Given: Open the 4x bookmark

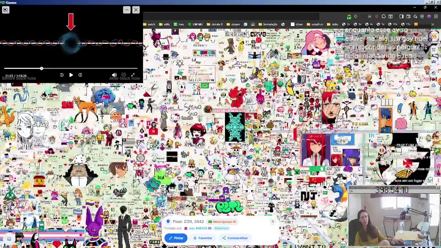Looking at the screenshot, I should tap(369, 24).
